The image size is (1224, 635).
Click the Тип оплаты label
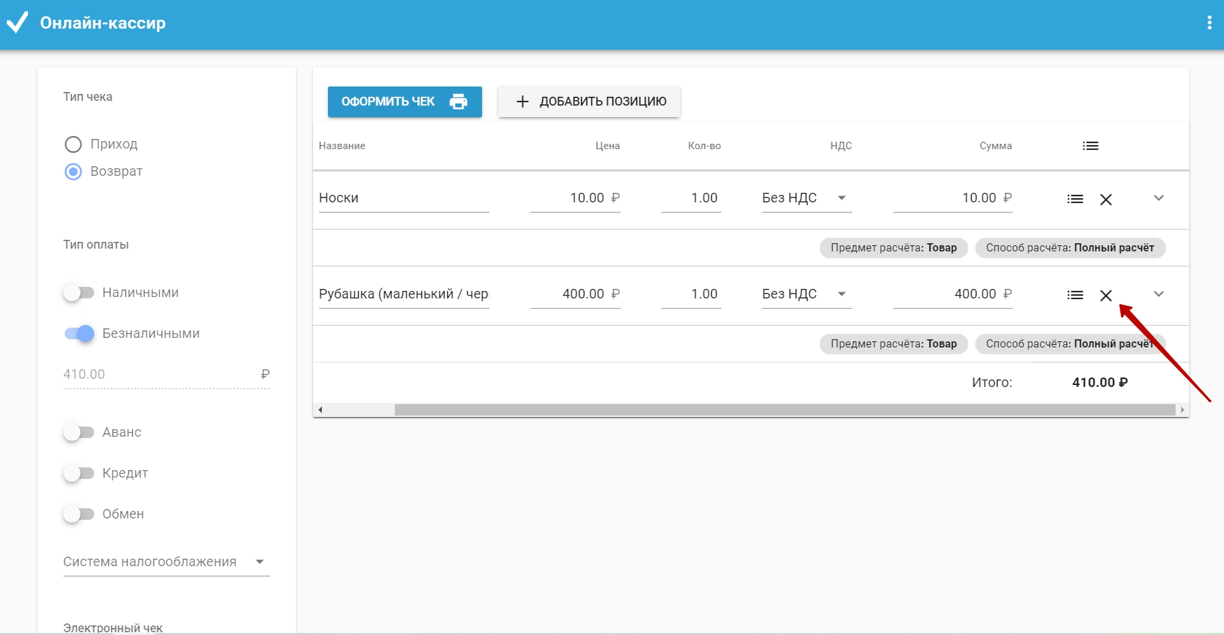96,245
